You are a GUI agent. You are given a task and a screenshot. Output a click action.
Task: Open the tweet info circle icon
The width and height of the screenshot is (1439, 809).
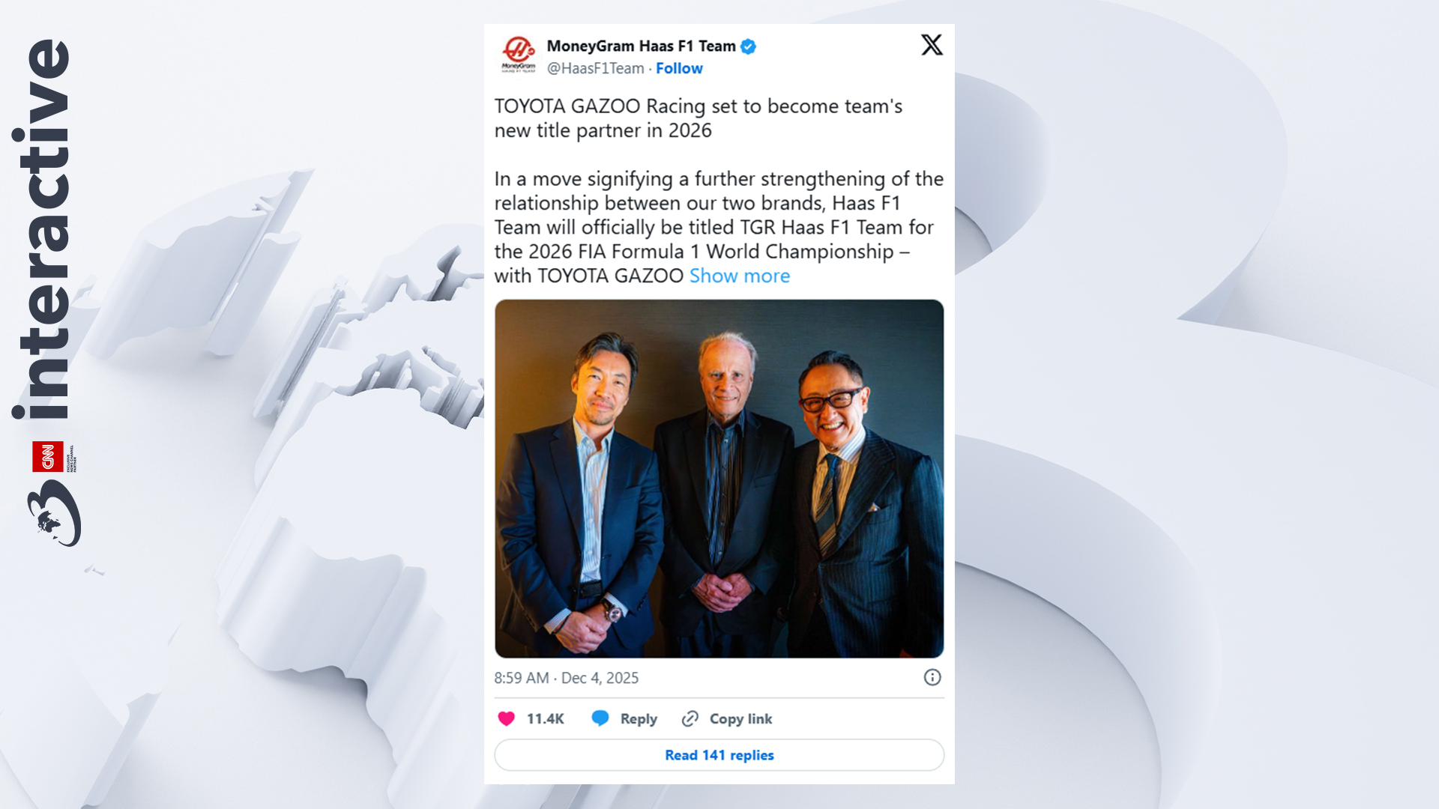click(932, 677)
